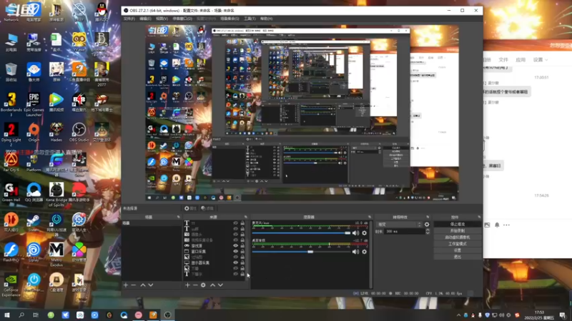Open taskbar search magnifier
The image size is (572, 321).
21,315
